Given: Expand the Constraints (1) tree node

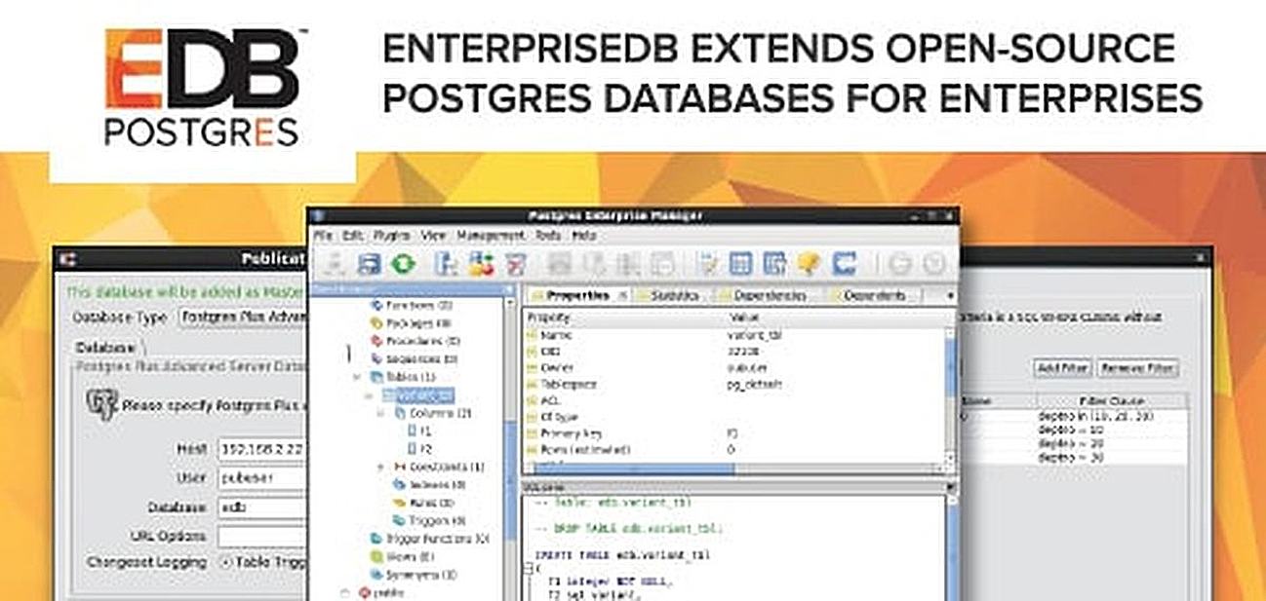Looking at the screenshot, I should pos(380,467).
